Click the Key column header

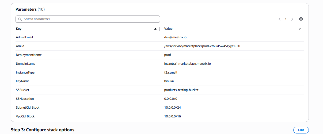pos(19,29)
